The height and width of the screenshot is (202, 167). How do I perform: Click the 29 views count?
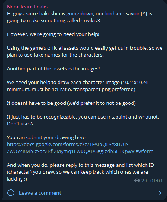(x=144, y=181)
